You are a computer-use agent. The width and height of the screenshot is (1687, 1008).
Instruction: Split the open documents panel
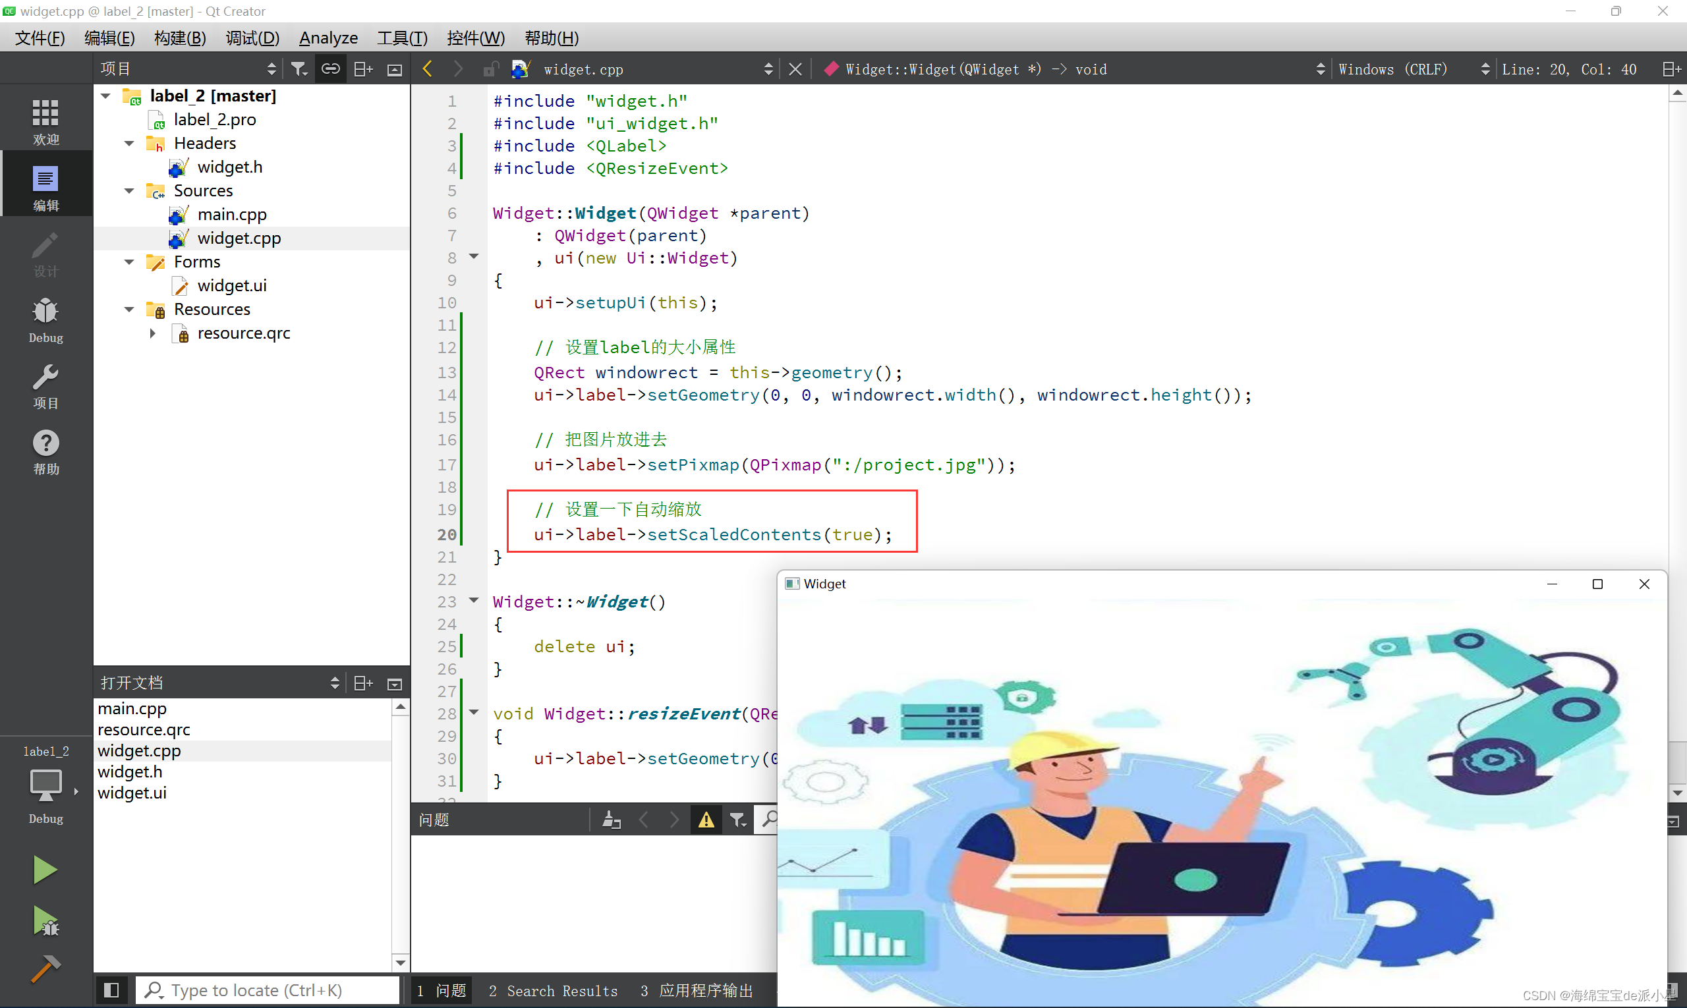point(364,683)
